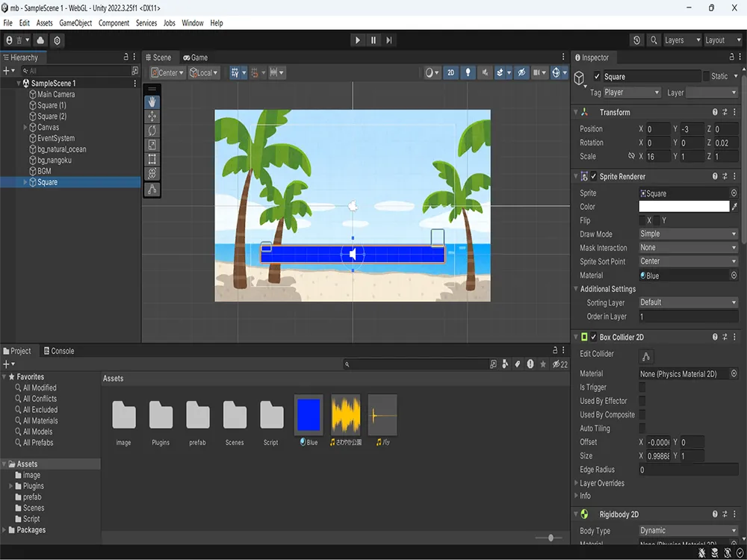The height and width of the screenshot is (560, 747).
Task: Toggle the 2D view mode button
Action: point(450,73)
